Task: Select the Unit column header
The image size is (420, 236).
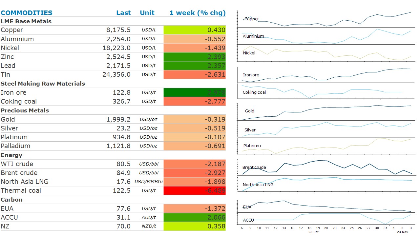Action: pyautogui.click(x=147, y=13)
